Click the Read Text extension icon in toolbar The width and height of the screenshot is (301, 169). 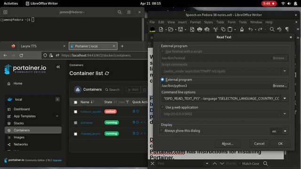point(152,29)
